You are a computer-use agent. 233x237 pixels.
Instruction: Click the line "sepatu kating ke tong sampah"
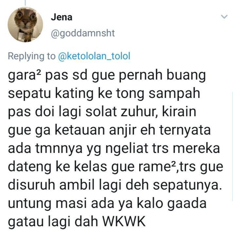[104, 94]
